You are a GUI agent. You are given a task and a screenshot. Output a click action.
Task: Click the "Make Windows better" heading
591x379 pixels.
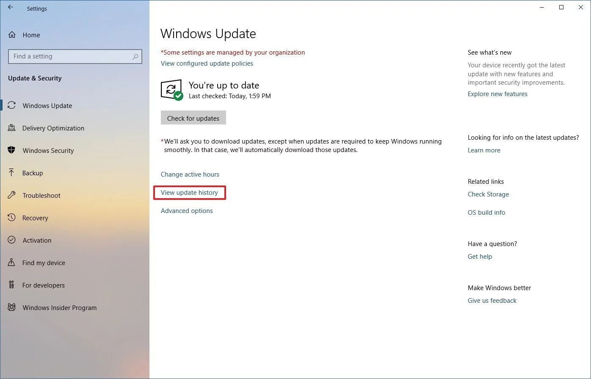tap(499, 288)
